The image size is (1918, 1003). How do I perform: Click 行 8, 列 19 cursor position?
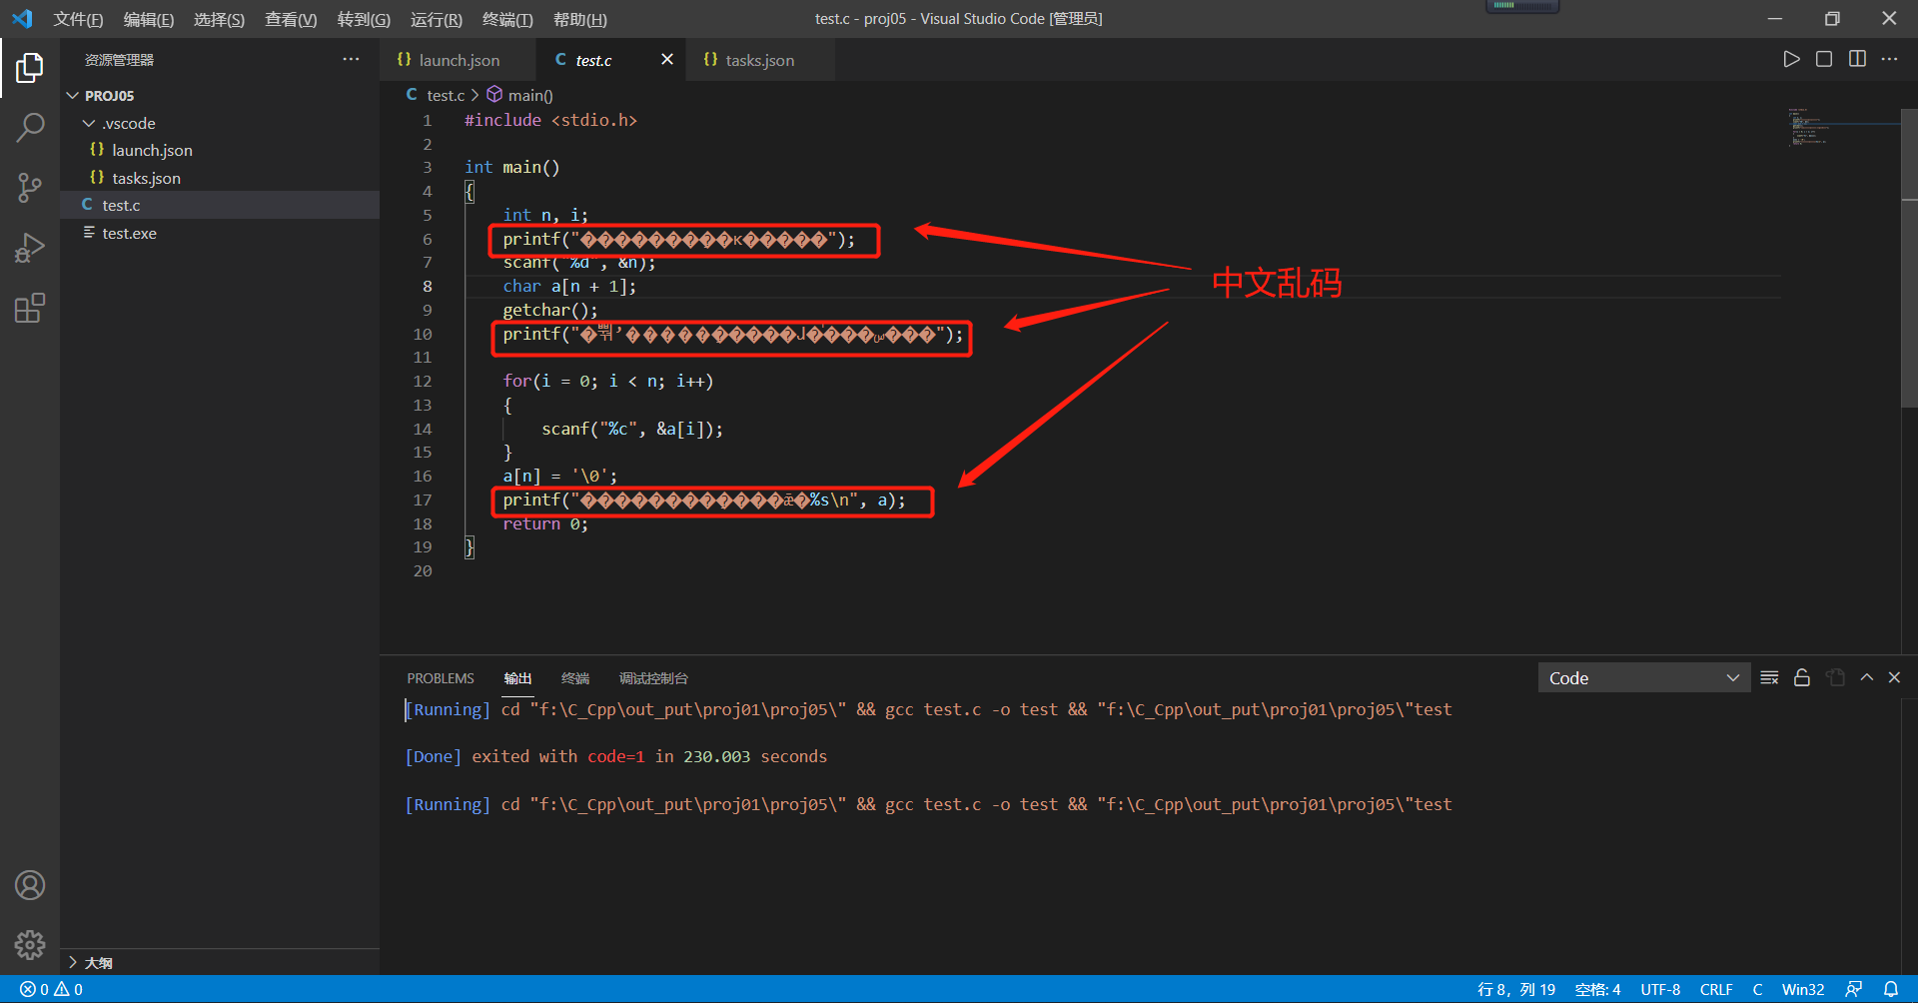(1515, 989)
